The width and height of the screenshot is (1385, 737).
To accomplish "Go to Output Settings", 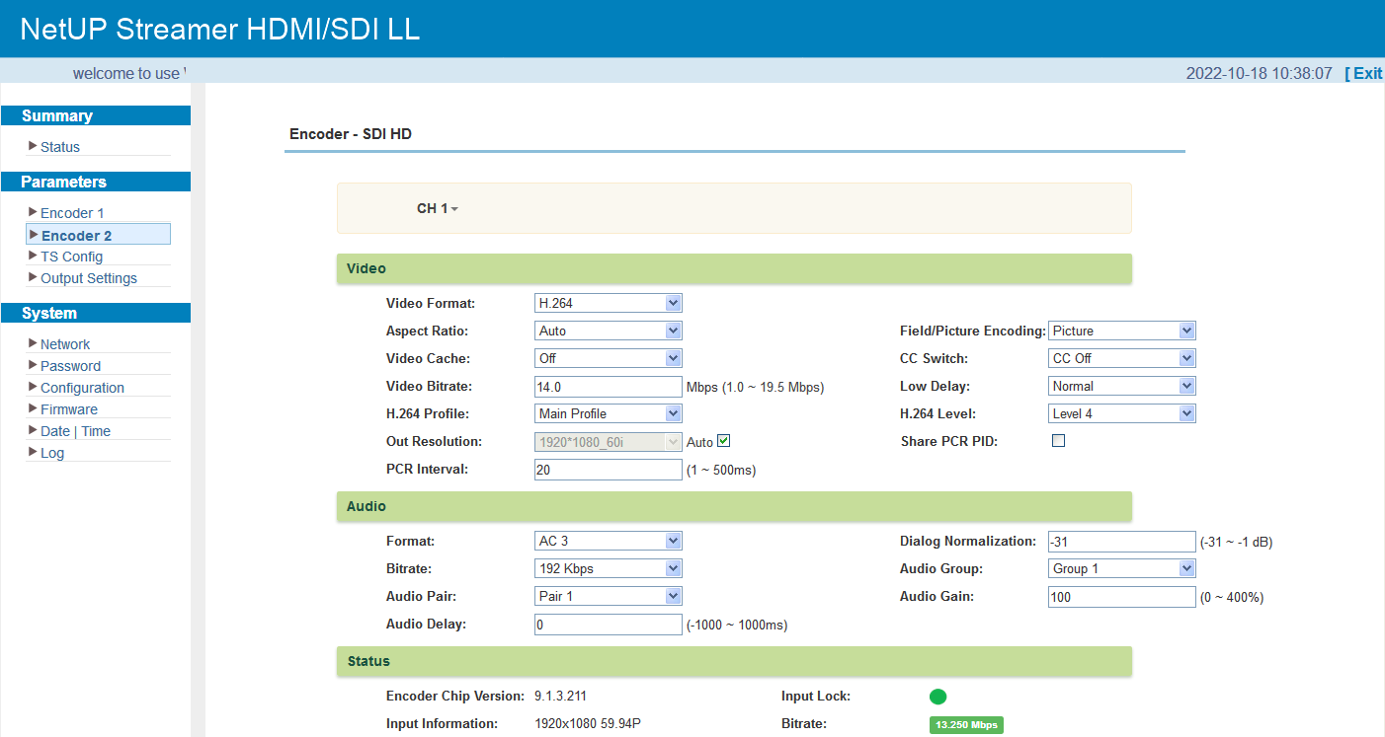I will [89, 278].
